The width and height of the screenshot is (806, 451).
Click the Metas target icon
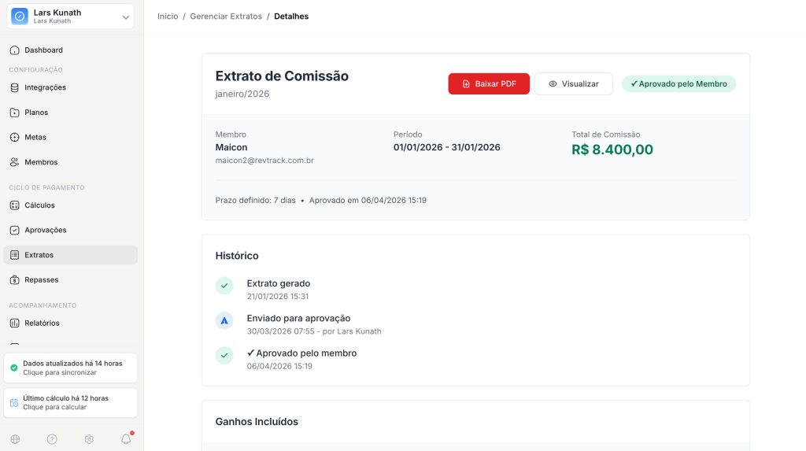tap(14, 137)
